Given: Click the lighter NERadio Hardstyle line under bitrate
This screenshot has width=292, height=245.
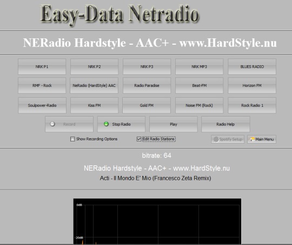Looking at the screenshot, I should tap(157, 168).
